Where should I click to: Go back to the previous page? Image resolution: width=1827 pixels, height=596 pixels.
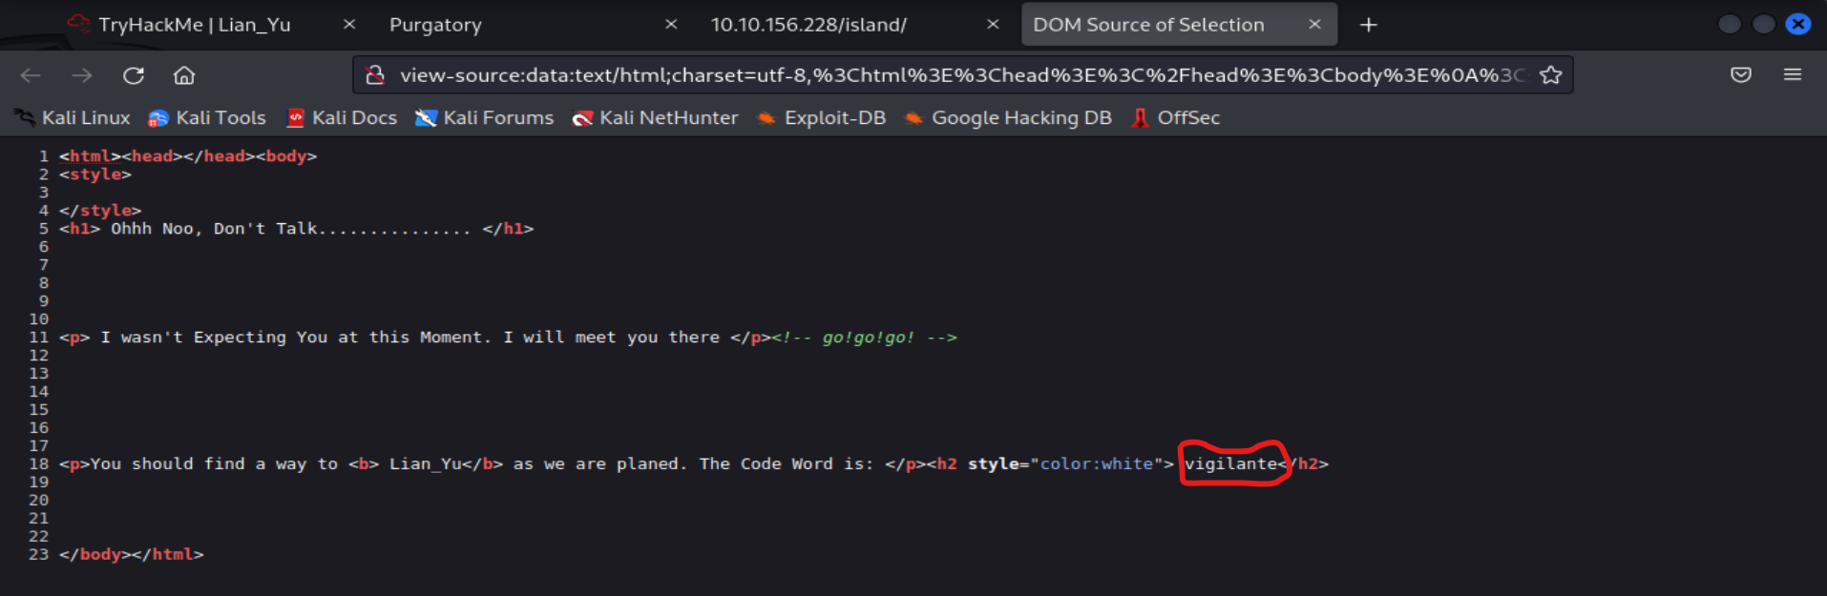click(31, 75)
